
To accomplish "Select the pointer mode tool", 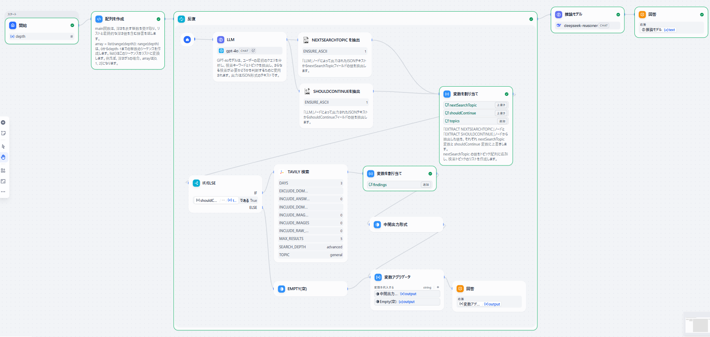I will coord(3,146).
